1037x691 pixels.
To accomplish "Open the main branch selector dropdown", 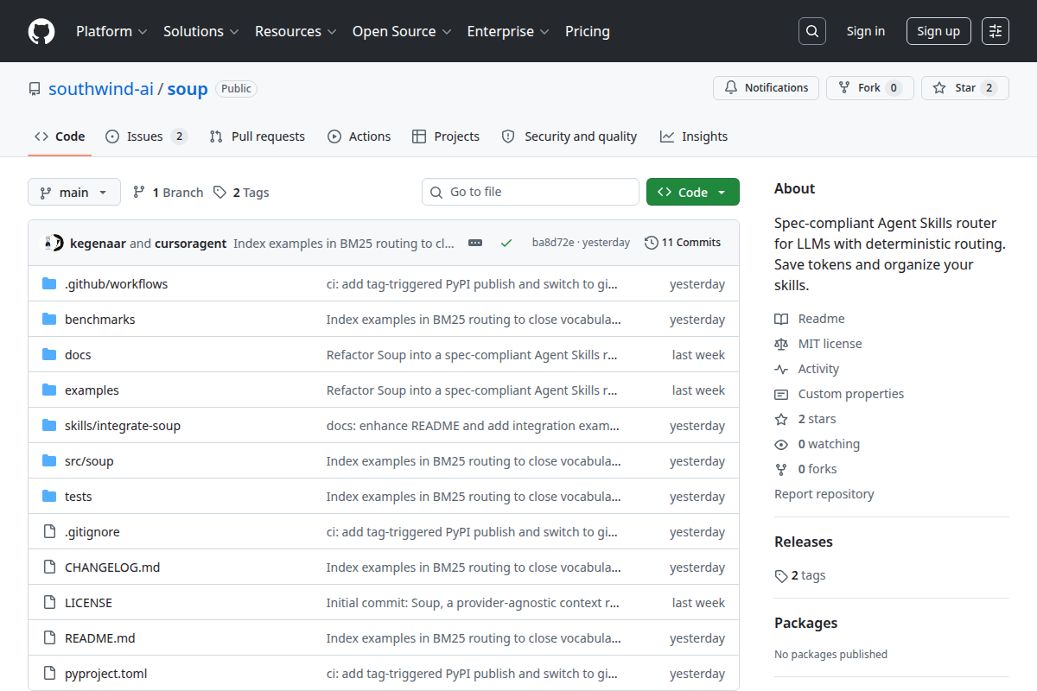I will pyautogui.click(x=74, y=193).
